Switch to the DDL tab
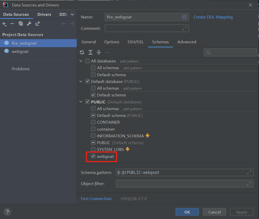Screen dimensions: 259x219 click(64, 14)
